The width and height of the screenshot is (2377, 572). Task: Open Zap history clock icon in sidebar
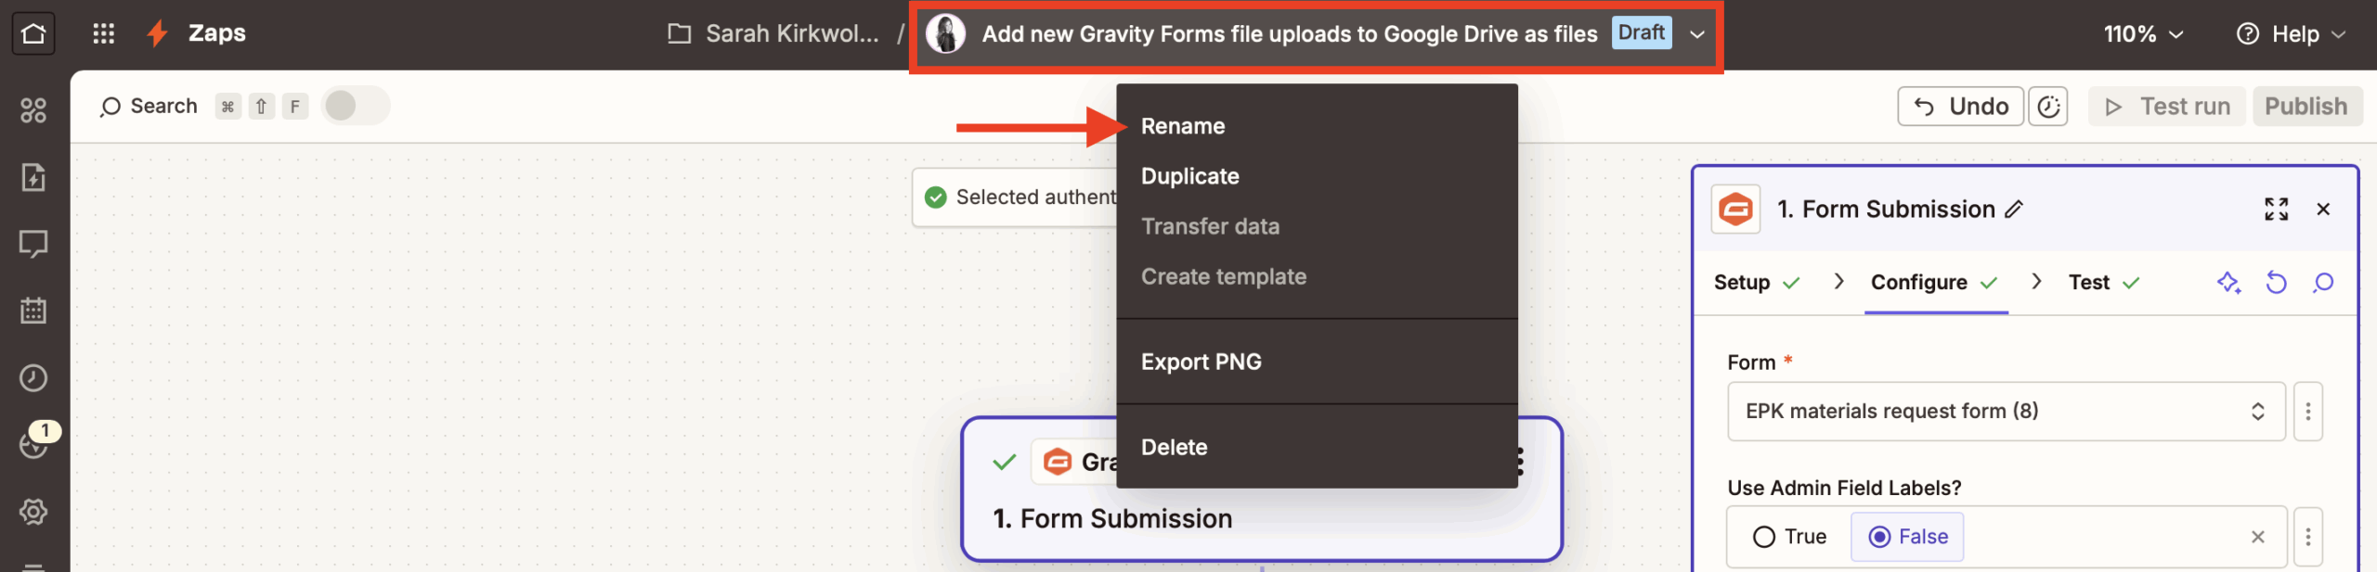coord(33,377)
